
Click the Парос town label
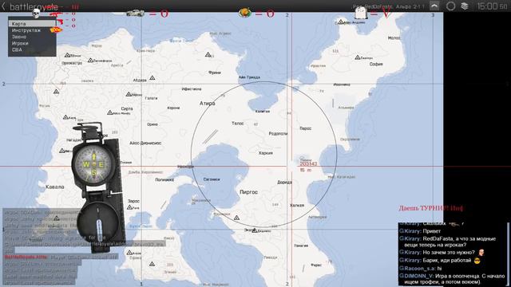click(x=305, y=128)
